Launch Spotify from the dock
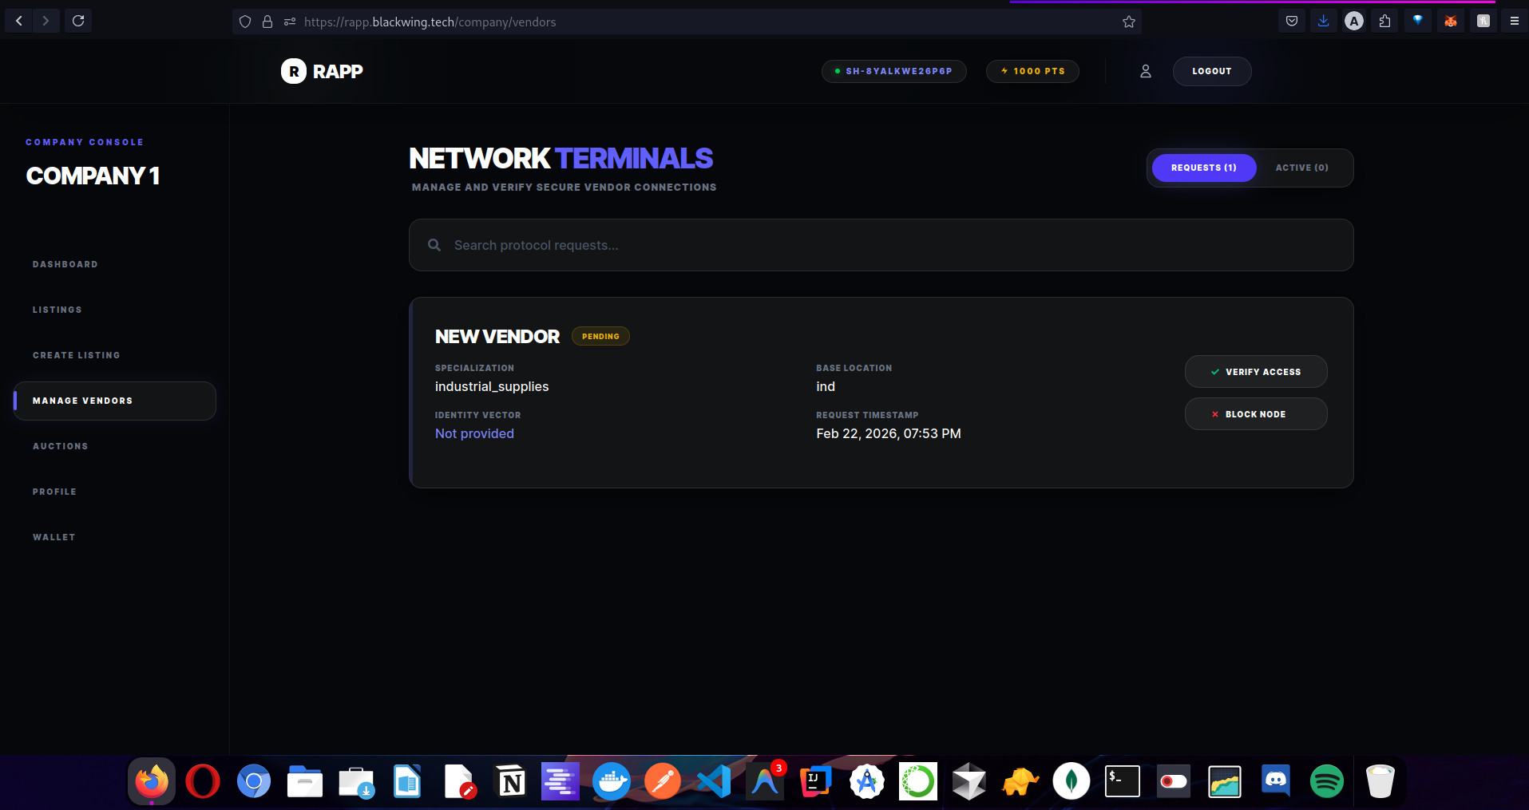This screenshot has width=1529, height=810. click(x=1327, y=781)
